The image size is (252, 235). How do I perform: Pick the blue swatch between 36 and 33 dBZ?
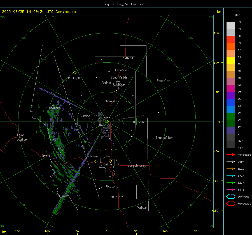[x=231, y=102]
